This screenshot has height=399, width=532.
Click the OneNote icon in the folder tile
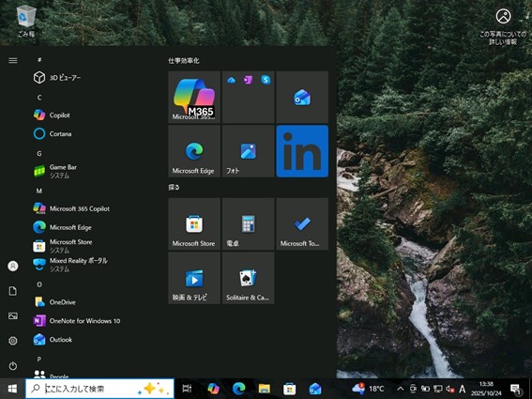(249, 80)
